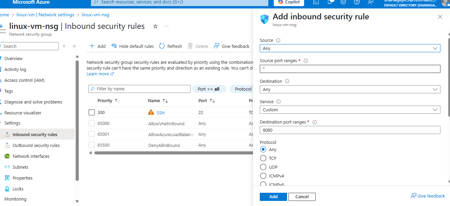The width and height of the screenshot is (450, 206).
Task: Collapse the sidebar with the double-chevron
Action: (x=74, y=46)
